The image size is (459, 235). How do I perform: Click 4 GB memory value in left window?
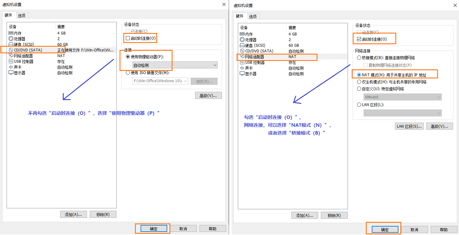click(61, 33)
